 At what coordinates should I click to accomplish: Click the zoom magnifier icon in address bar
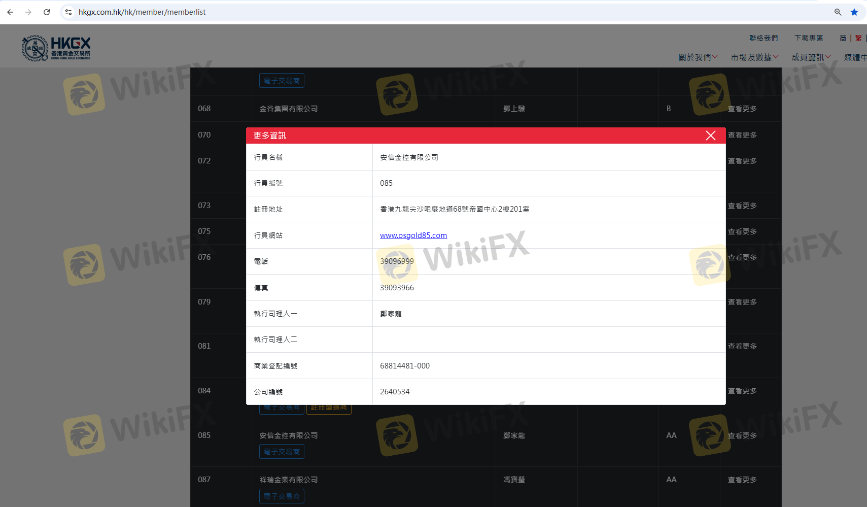(x=838, y=12)
